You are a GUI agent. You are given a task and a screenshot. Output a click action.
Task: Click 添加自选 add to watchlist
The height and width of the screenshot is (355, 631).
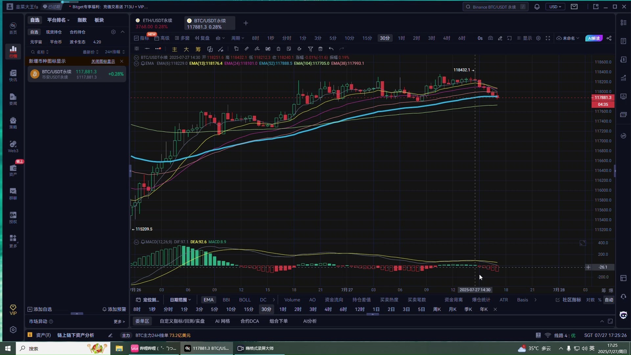pyautogui.click(x=40, y=309)
